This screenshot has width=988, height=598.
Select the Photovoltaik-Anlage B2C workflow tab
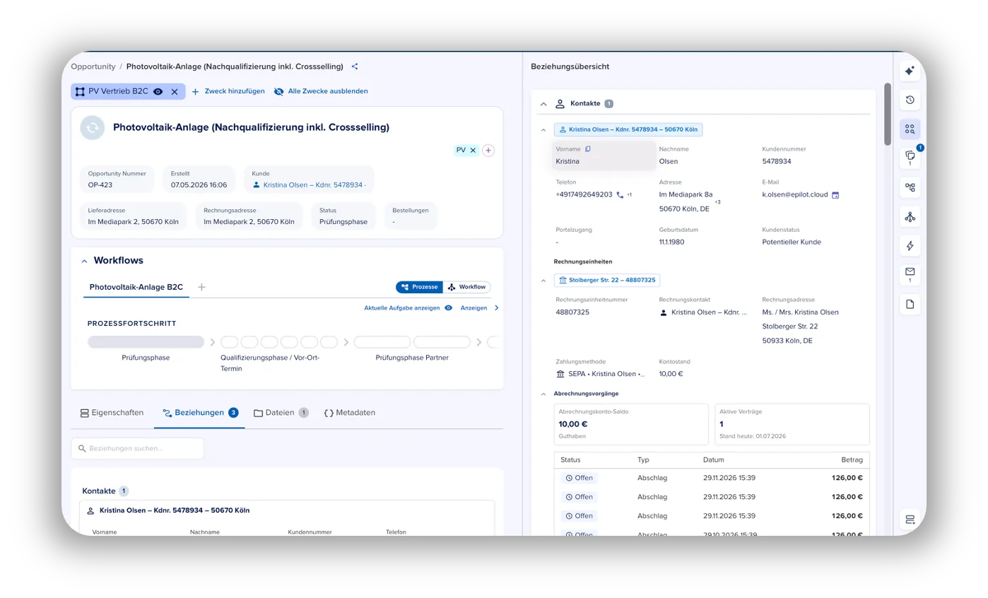136,287
